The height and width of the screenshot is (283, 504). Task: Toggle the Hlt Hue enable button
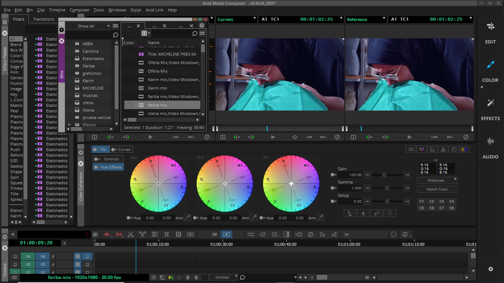pyautogui.click(x=262, y=218)
